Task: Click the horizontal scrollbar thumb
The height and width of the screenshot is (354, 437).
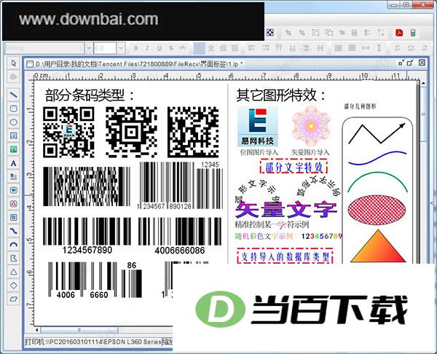Action: (x=79, y=330)
